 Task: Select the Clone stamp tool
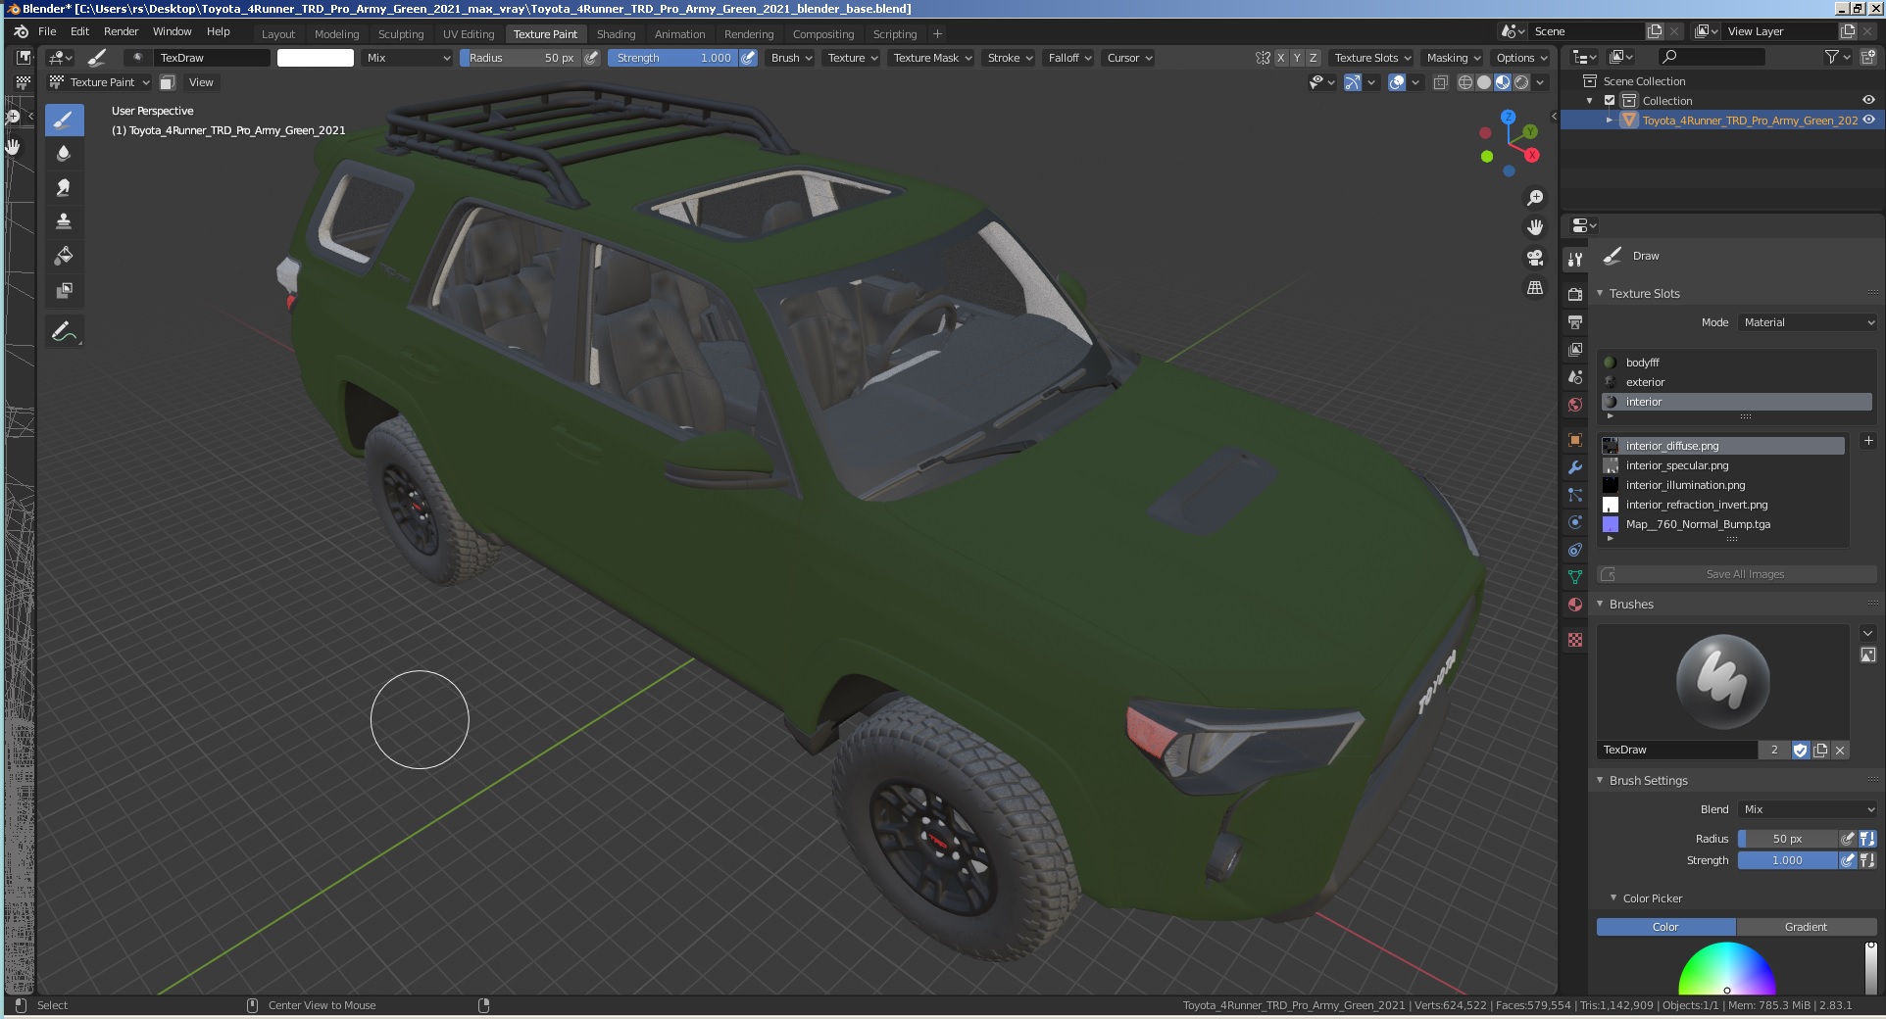tap(64, 221)
